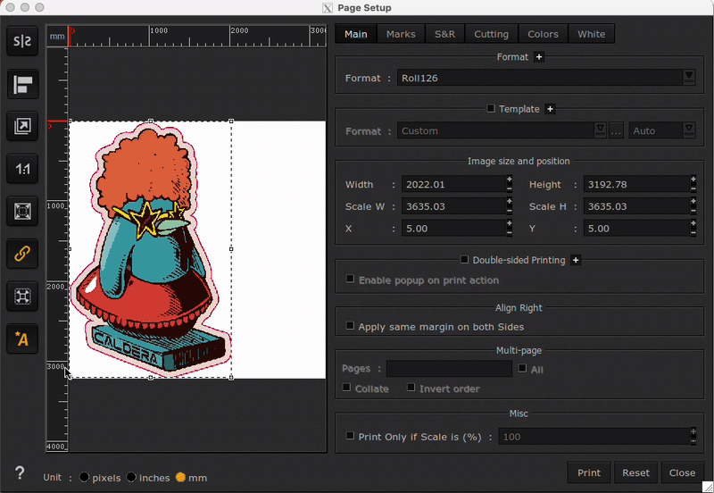The image size is (714, 493).
Task: Enable the Template checkbox
Action: click(x=491, y=109)
